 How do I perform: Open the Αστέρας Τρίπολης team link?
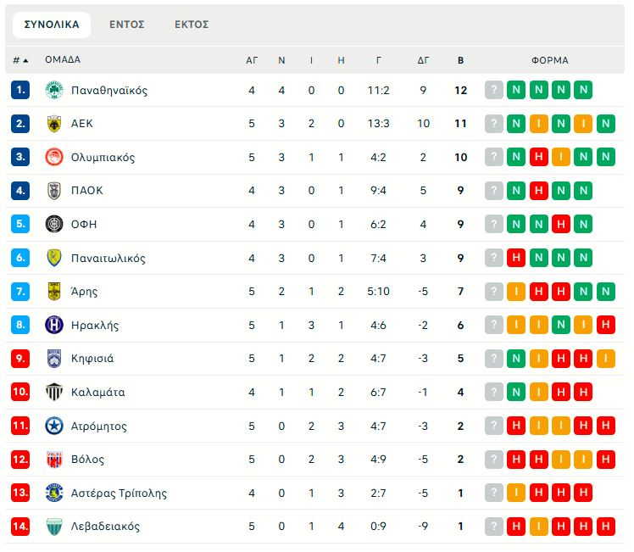pos(119,493)
